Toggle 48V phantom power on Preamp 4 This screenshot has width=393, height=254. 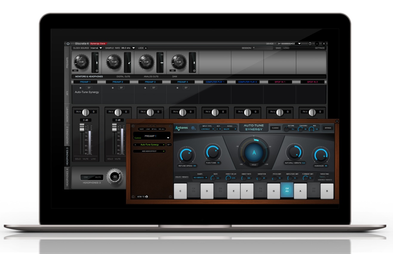tap(172, 71)
